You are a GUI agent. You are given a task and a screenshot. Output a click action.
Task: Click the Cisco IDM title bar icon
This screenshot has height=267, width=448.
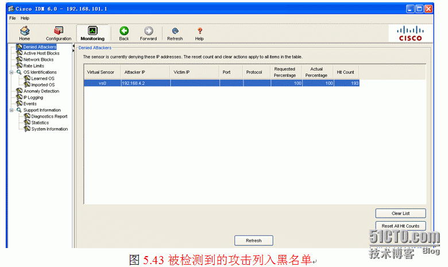click(11, 9)
